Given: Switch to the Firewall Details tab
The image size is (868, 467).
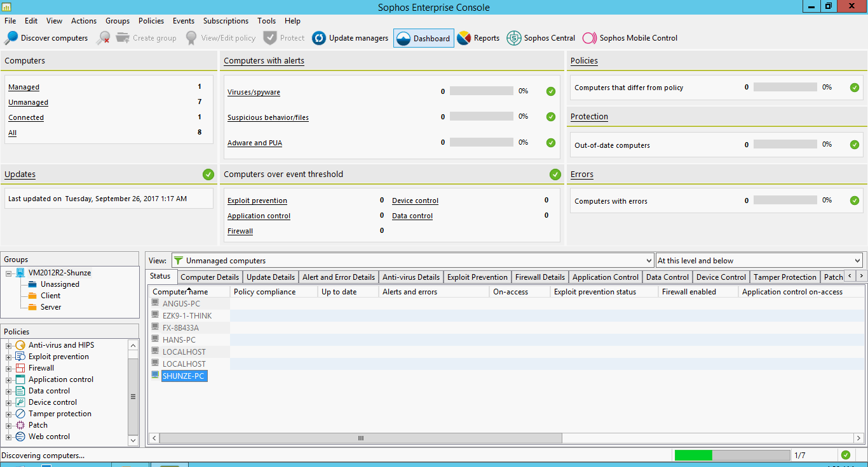Looking at the screenshot, I should [540, 277].
